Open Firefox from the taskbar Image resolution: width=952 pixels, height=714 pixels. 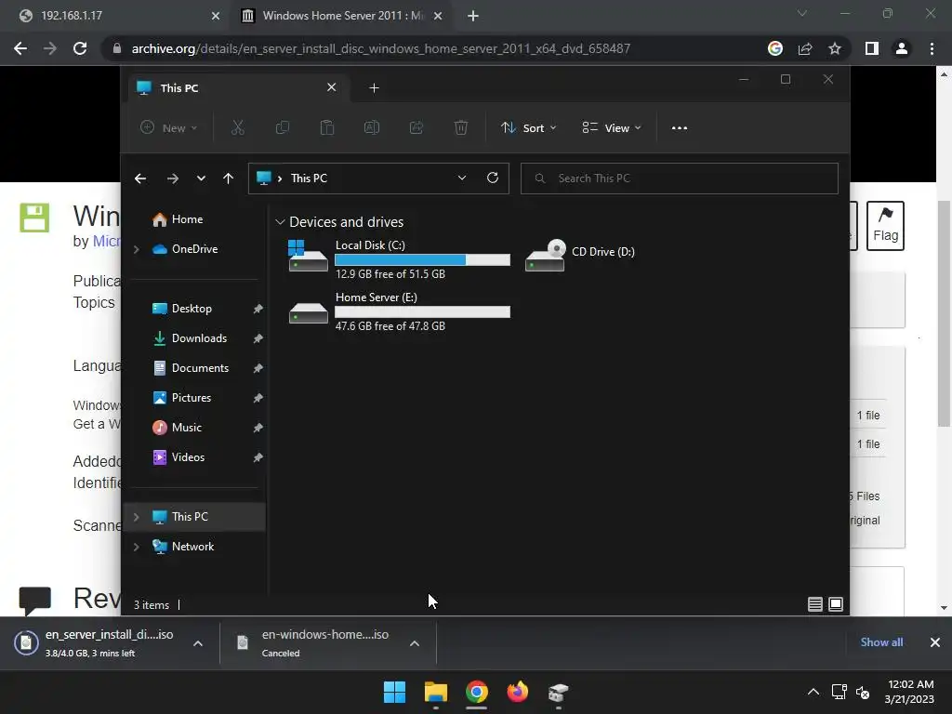(517, 692)
